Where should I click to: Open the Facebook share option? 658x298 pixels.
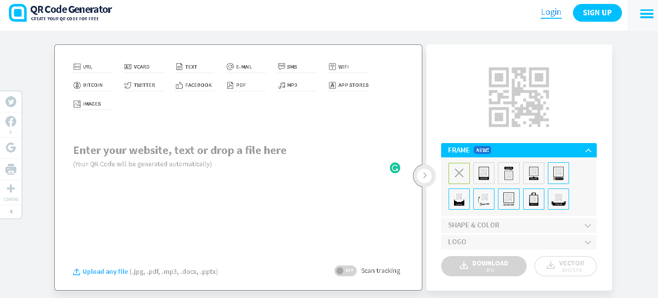11,121
